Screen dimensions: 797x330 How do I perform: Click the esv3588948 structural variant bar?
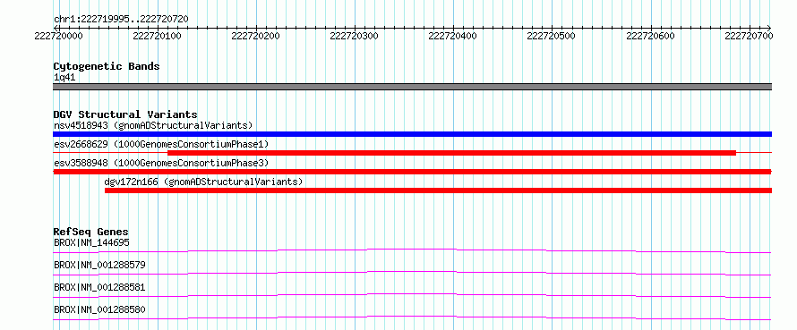tap(412, 172)
